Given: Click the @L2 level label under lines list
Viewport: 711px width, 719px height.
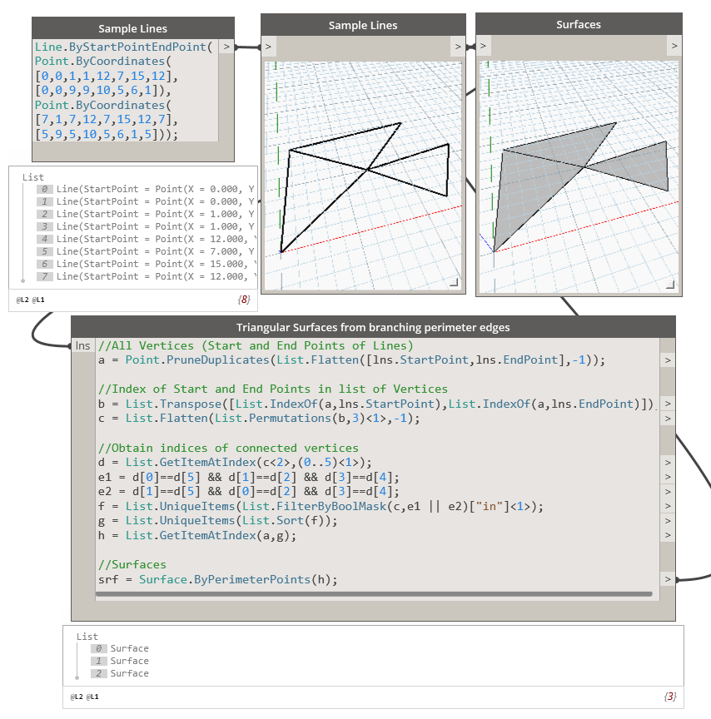Looking at the screenshot, I should pos(23,299).
